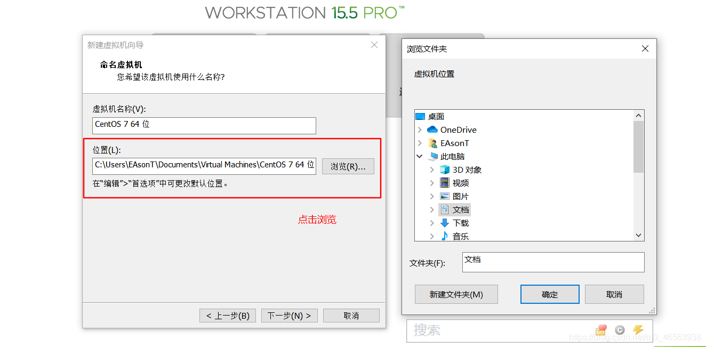Select the 下载 (Downloads) folder icon

coord(444,223)
